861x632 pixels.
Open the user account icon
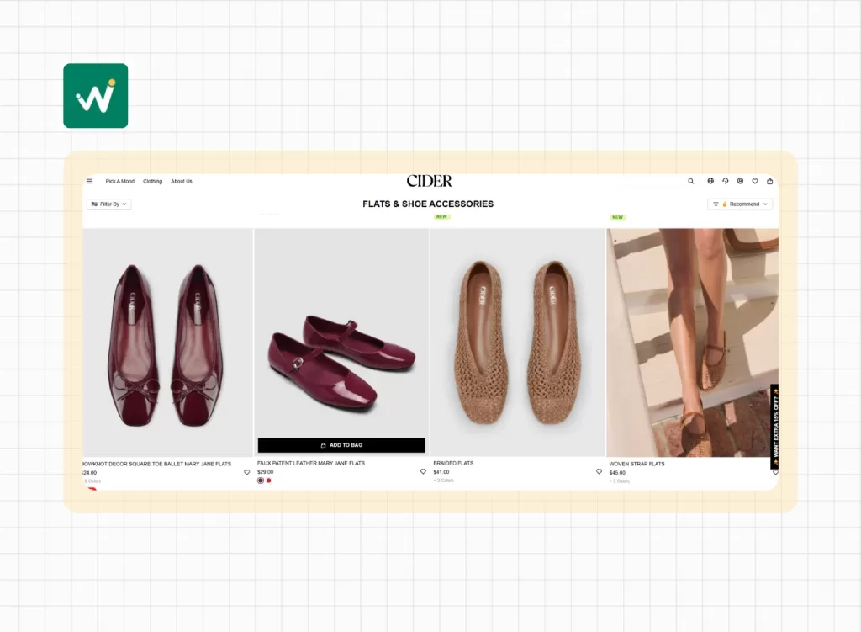tap(740, 181)
